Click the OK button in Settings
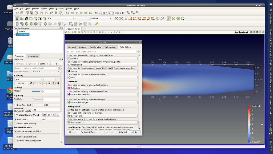 (135, 132)
